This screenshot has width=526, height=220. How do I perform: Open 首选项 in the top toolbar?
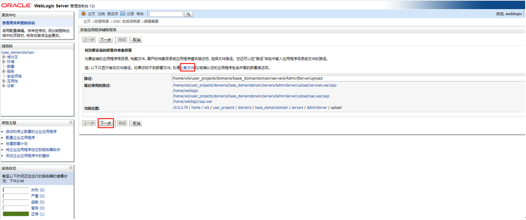113,14
